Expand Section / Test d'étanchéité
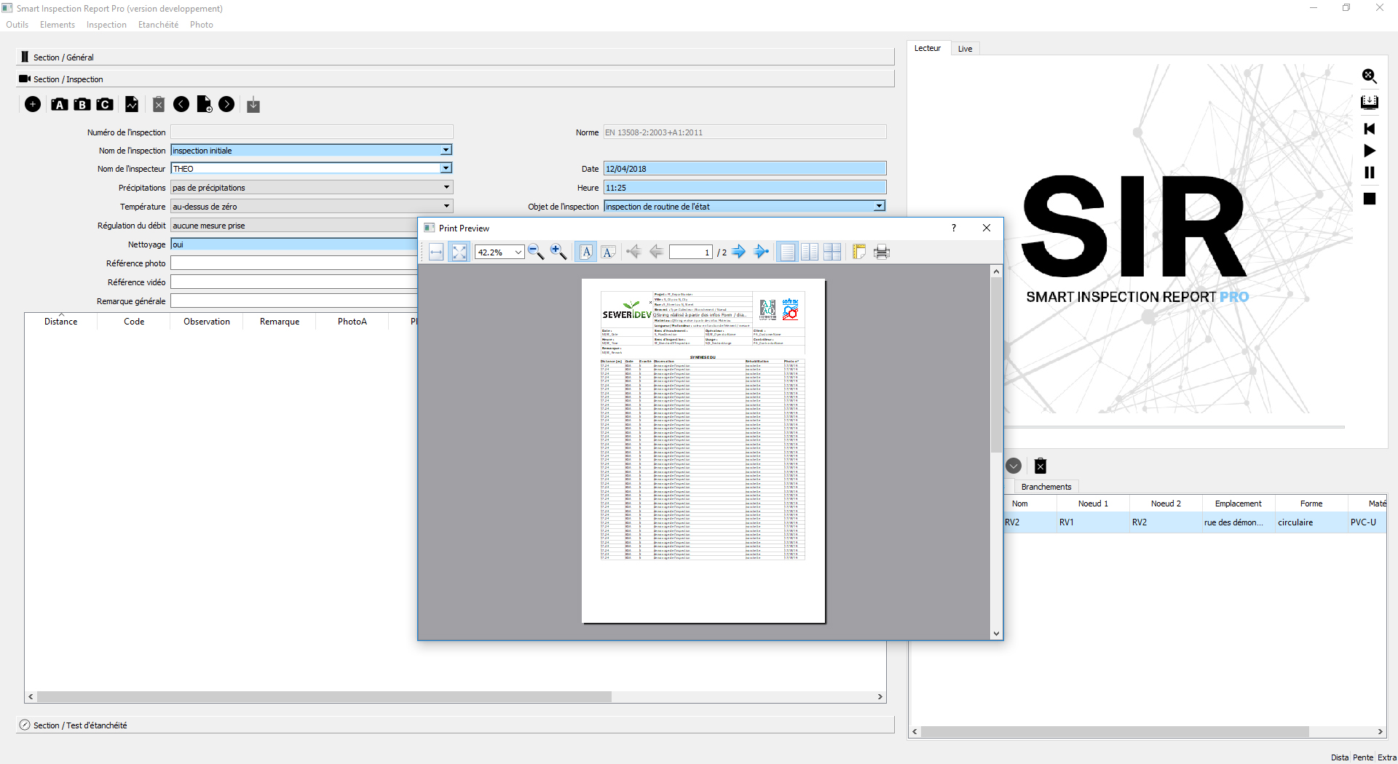 pyautogui.click(x=80, y=725)
